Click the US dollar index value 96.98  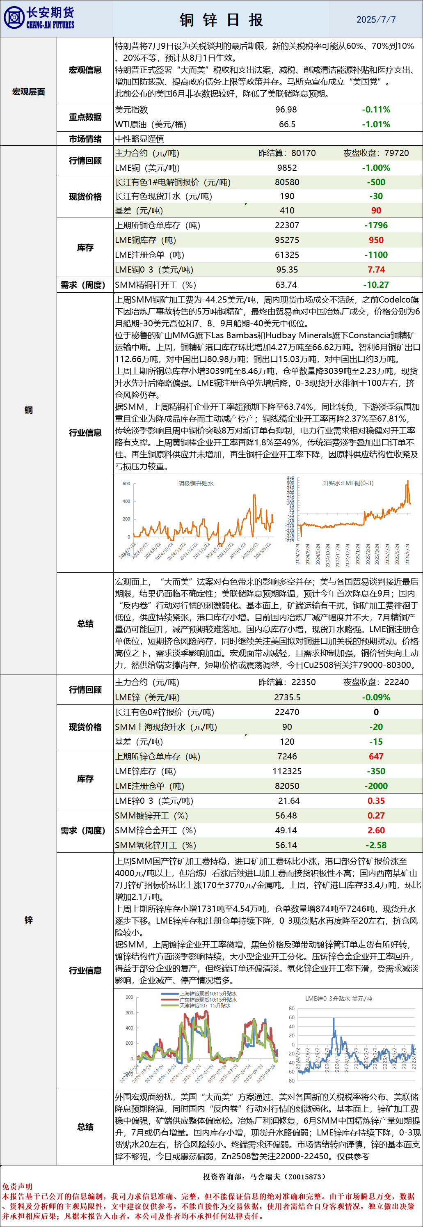click(x=286, y=110)
